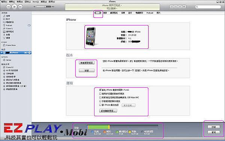Open the Store menu in the menu bar
The height and width of the screenshot is (141, 225).
coord(36,2)
